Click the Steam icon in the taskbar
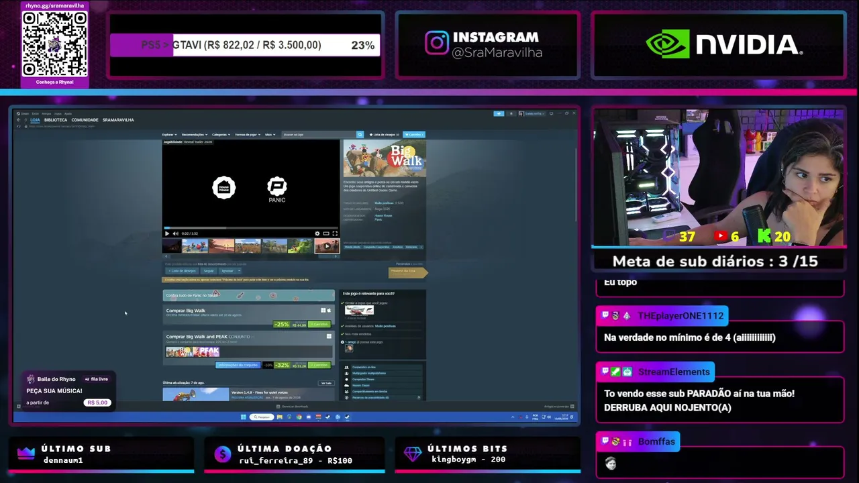The height and width of the screenshot is (483, 859). (347, 417)
